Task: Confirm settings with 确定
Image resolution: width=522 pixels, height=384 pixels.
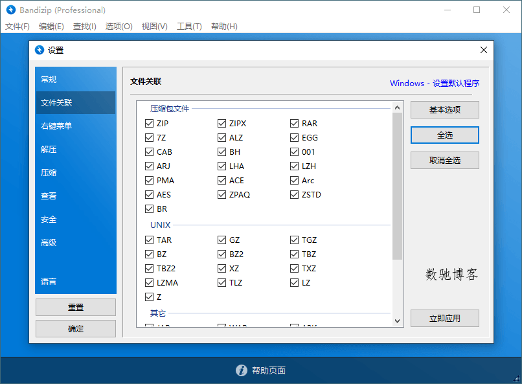Action: [76, 329]
